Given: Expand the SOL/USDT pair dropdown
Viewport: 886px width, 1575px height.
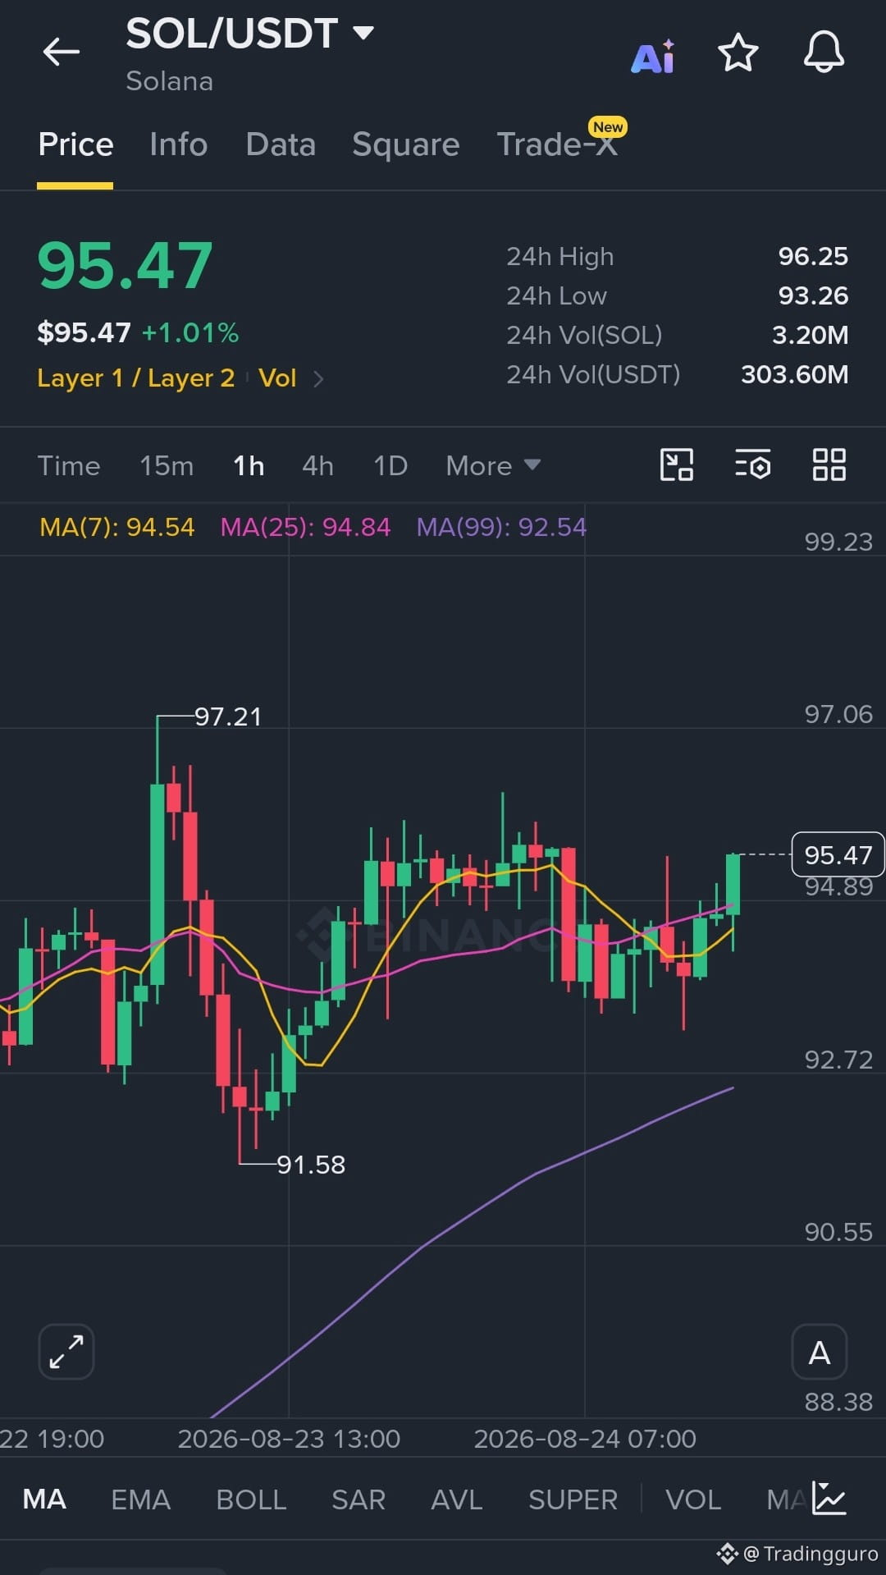Looking at the screenshot, I should [363, 33].
